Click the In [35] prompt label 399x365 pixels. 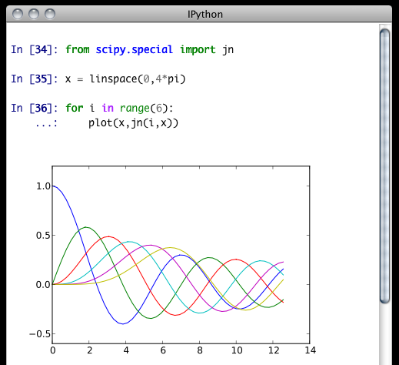pyautogui.click(x=35, y=79)
